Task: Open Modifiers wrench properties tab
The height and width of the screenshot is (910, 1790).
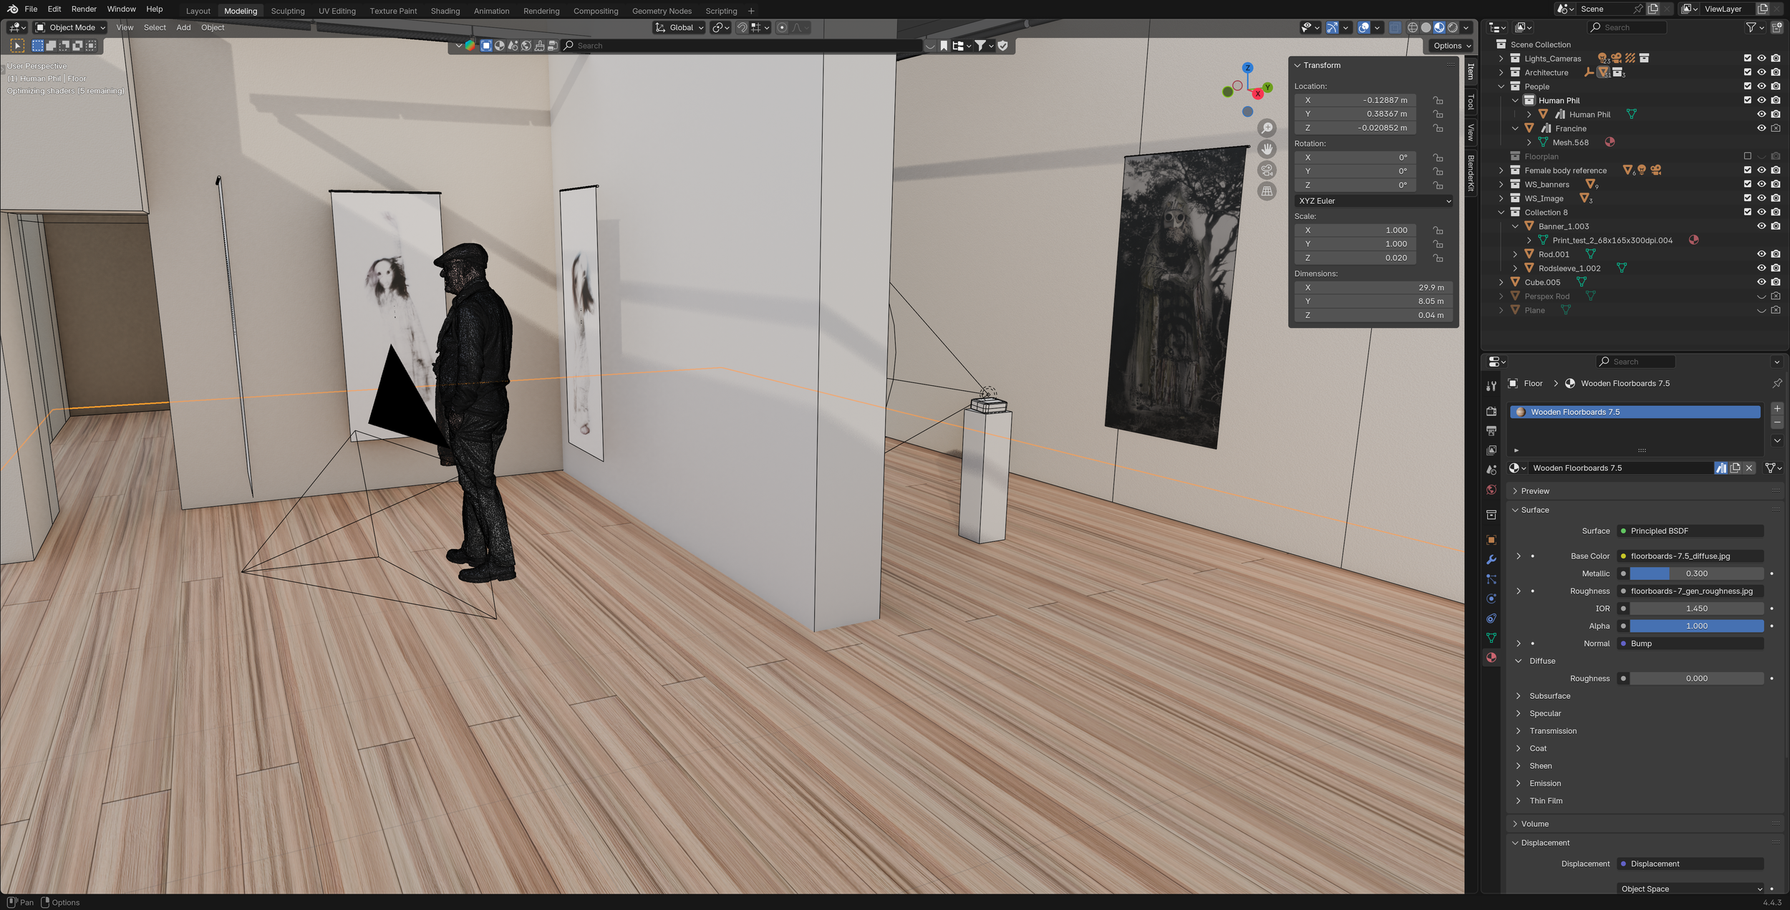Action: coord(1491,560)
